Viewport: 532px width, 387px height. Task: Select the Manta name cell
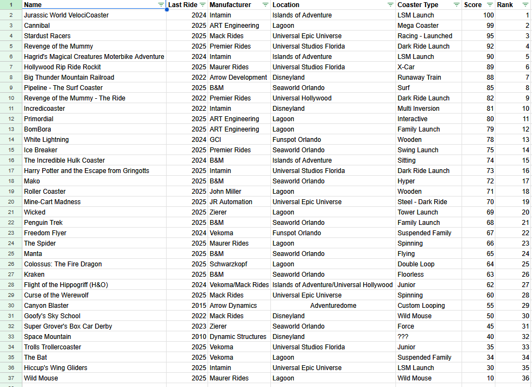coord(94,254)
